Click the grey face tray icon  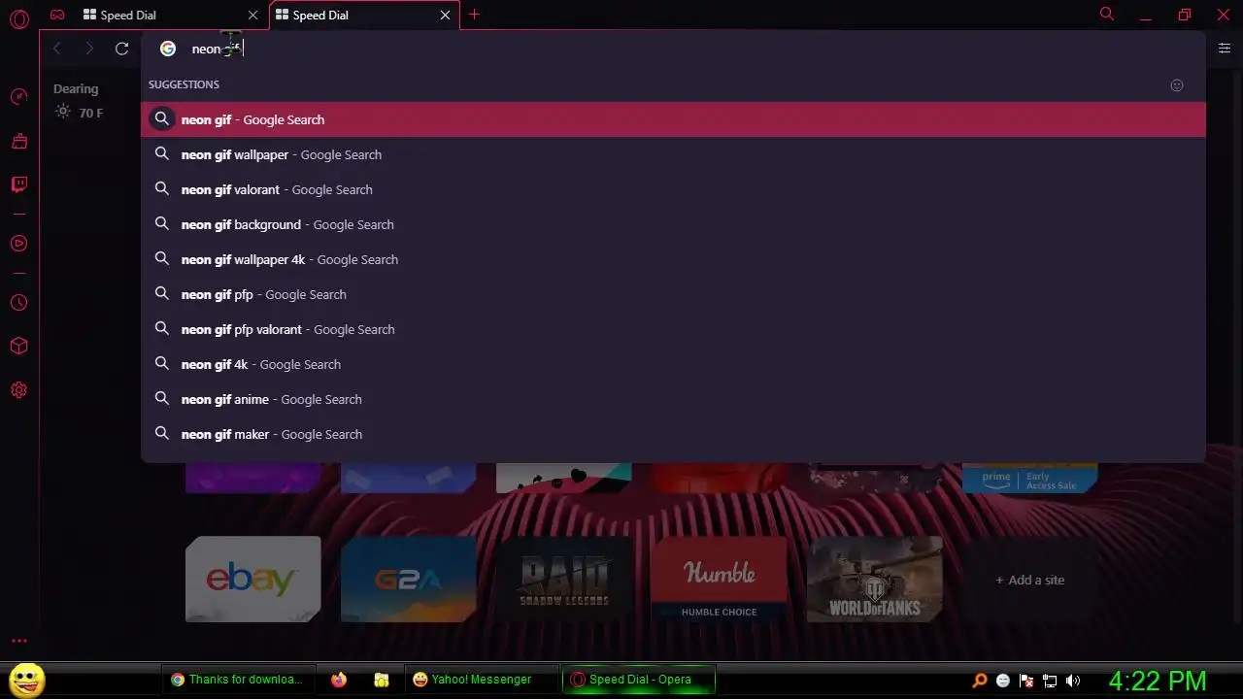coord(1003,681)
